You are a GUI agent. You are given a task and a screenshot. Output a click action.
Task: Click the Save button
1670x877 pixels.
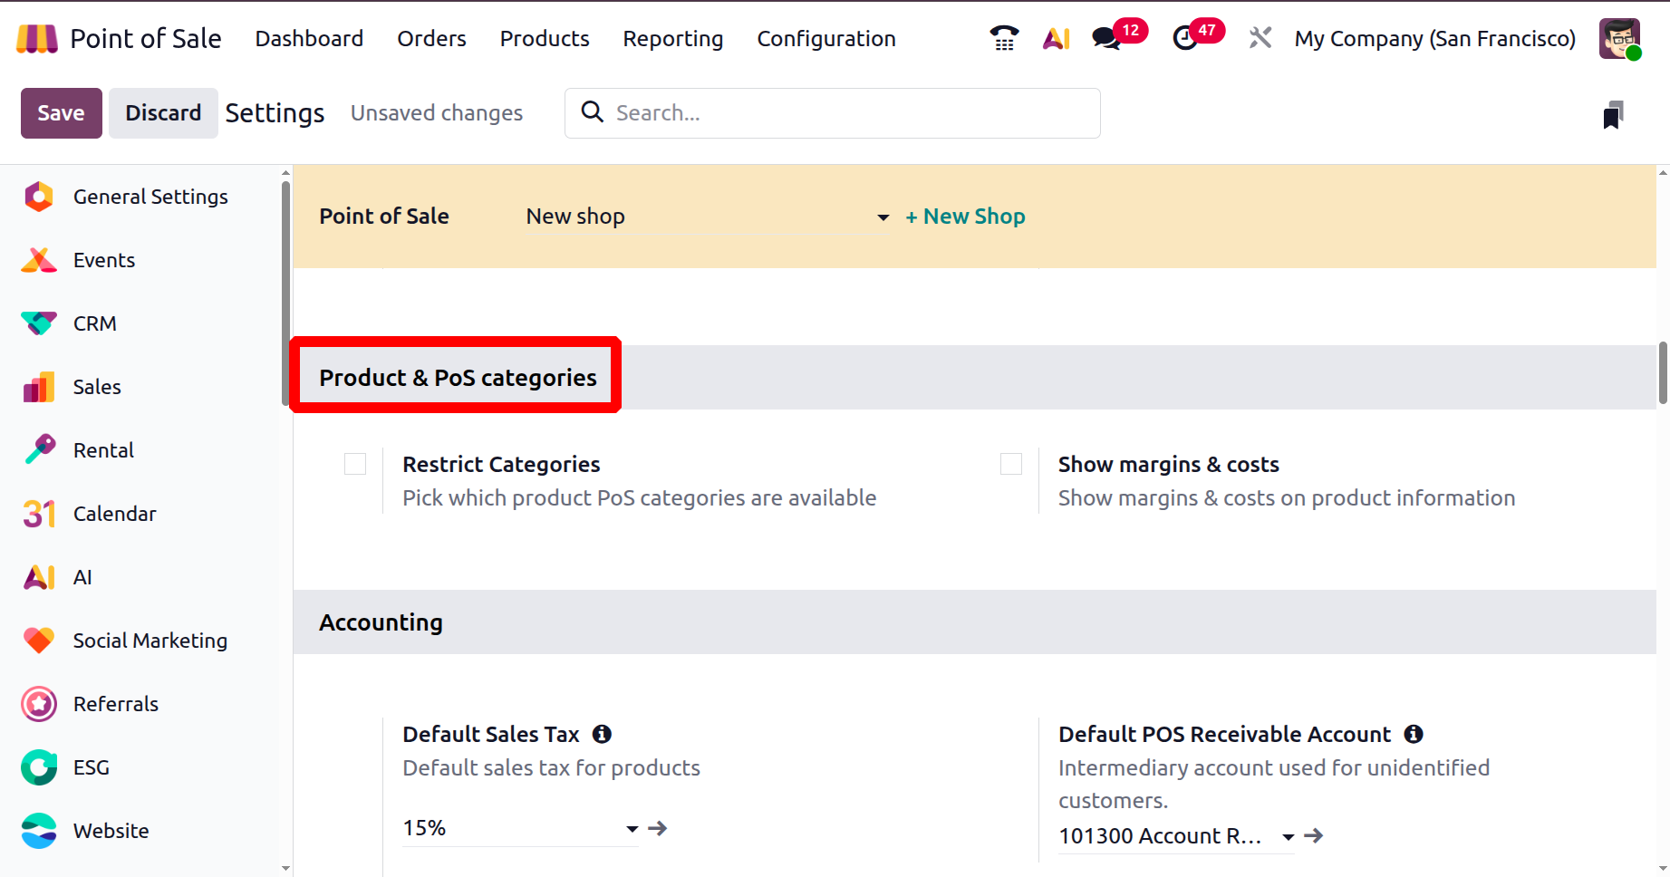click(61, 113)
